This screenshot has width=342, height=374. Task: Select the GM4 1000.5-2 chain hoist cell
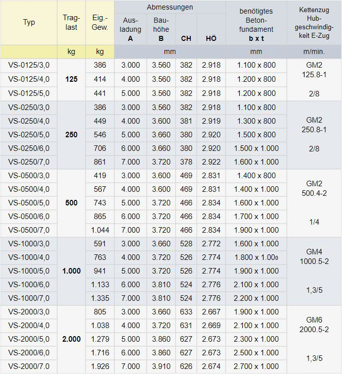tap(314, 256)
